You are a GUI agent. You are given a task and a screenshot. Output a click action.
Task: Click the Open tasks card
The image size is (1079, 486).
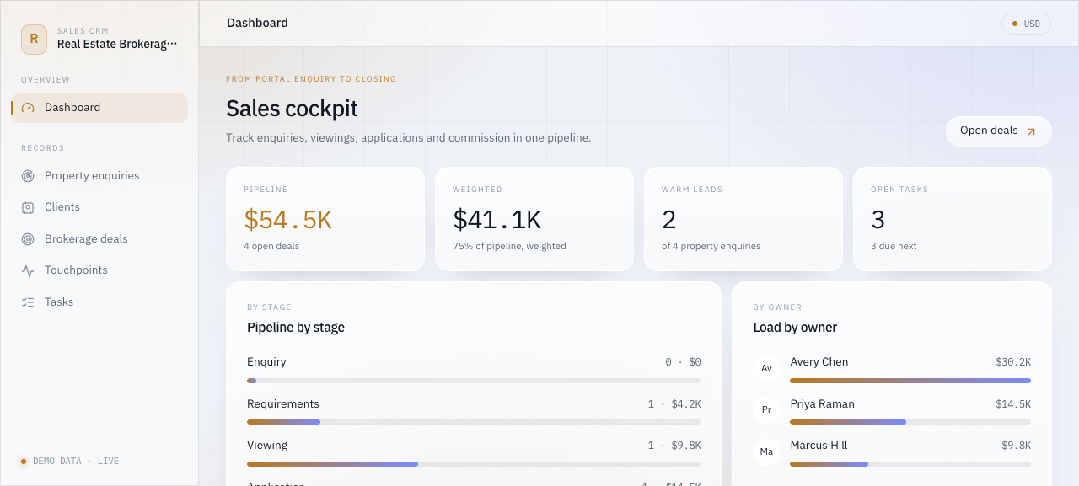coord(953,219)
